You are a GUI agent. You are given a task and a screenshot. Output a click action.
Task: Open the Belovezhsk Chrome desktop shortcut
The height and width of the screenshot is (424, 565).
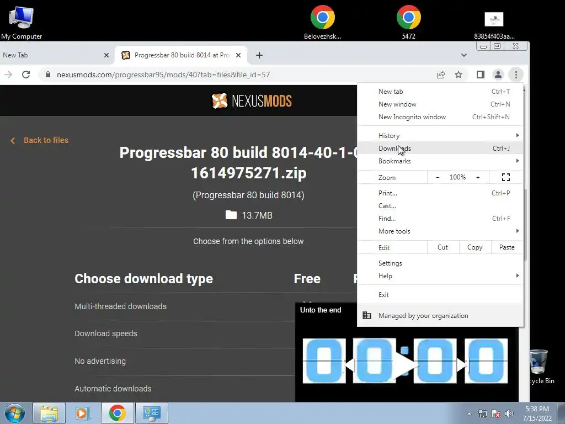[322, 22]
